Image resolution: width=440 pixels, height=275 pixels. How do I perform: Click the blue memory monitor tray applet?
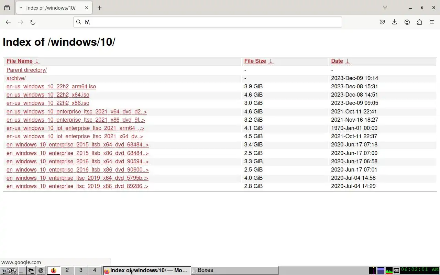381,271
